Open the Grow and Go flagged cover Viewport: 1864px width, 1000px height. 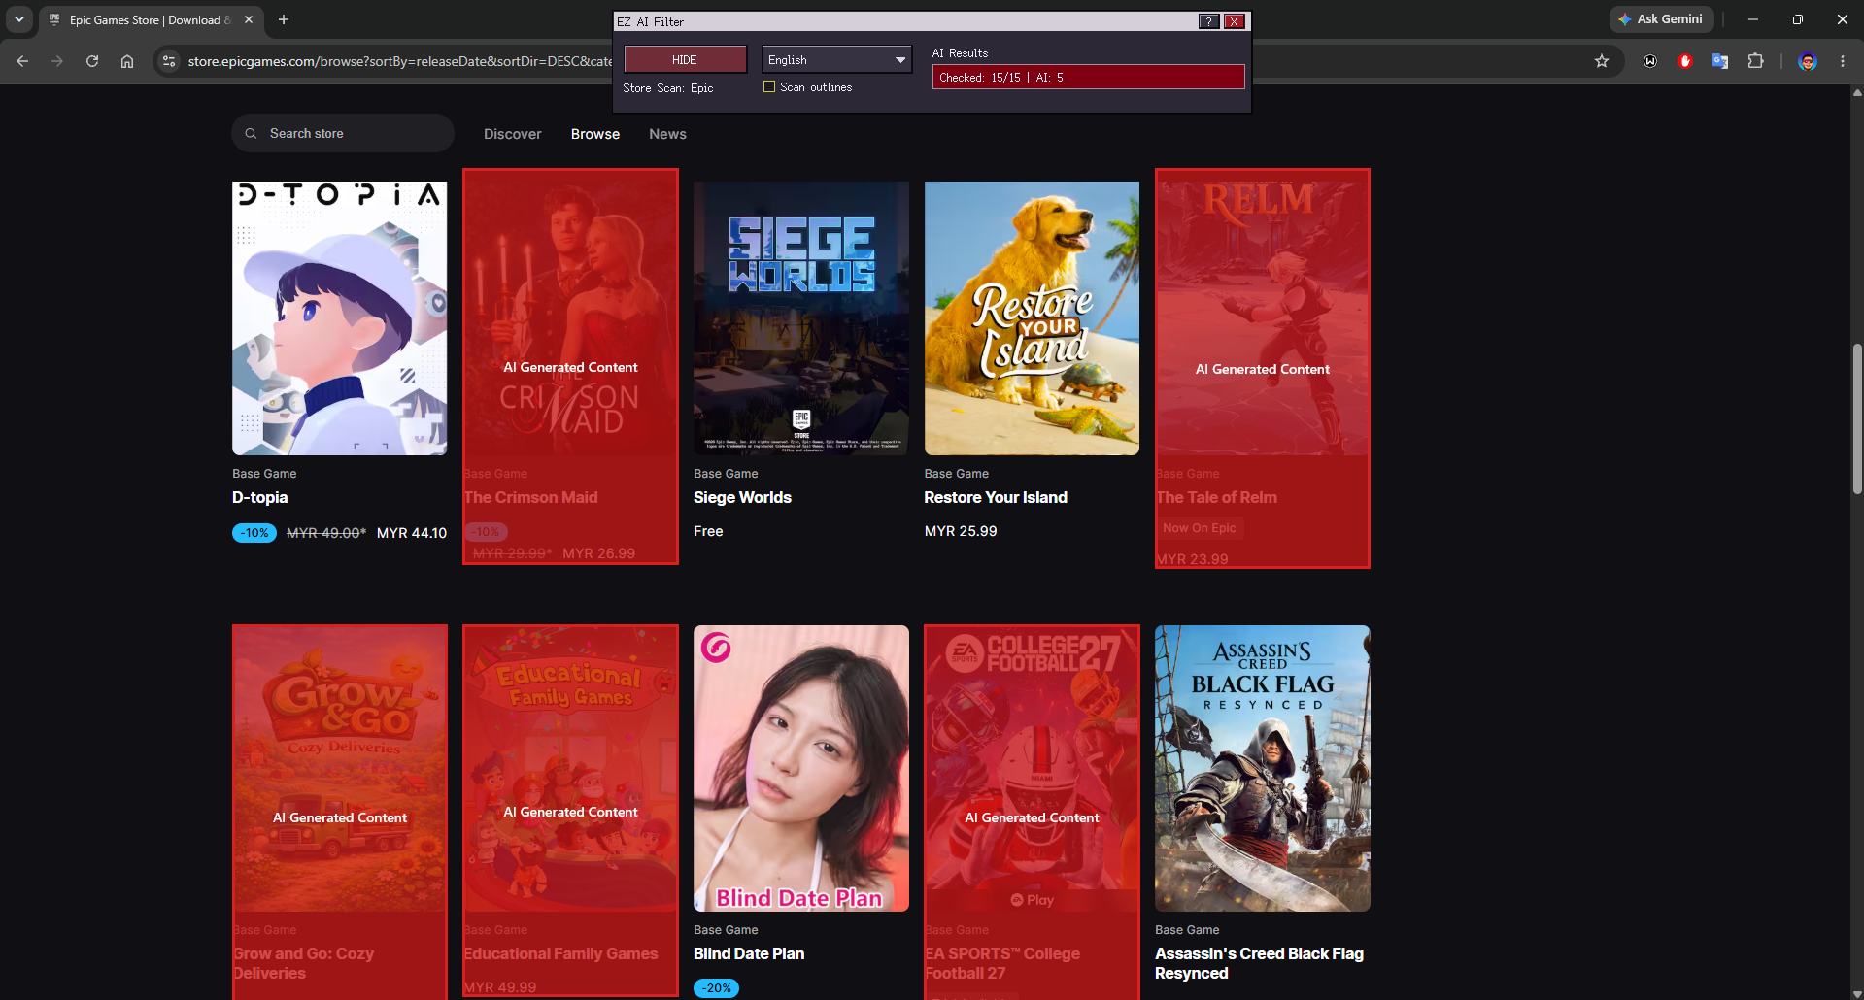pyautogui.click(x=340, y=768)
